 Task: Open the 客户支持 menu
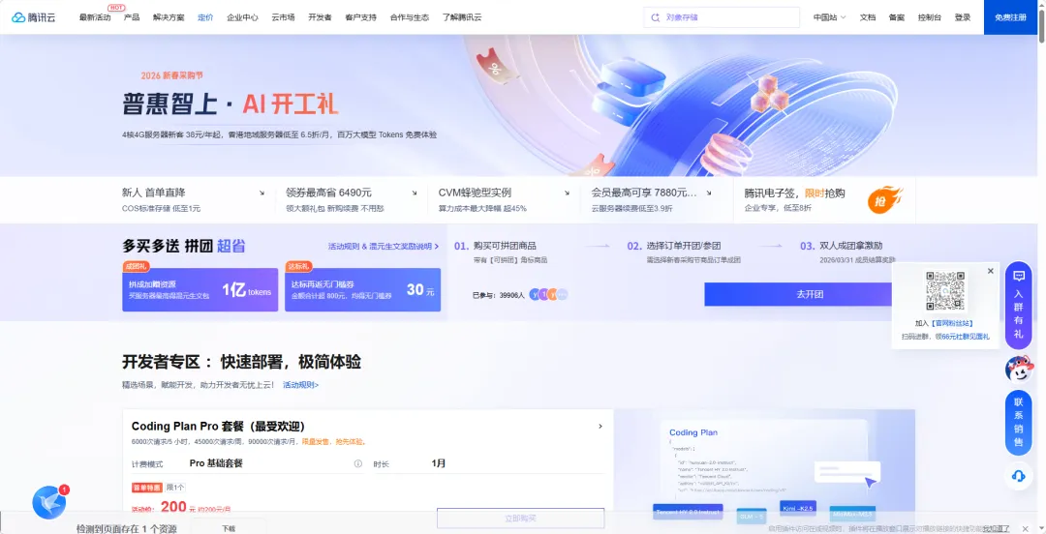[361, 17]
